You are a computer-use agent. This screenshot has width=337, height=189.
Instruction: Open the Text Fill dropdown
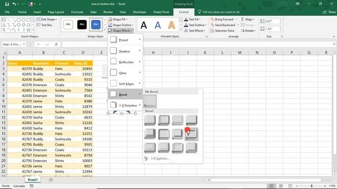click(x=192, y=19)
